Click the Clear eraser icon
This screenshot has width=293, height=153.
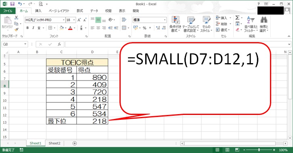[x=237, y=30]
